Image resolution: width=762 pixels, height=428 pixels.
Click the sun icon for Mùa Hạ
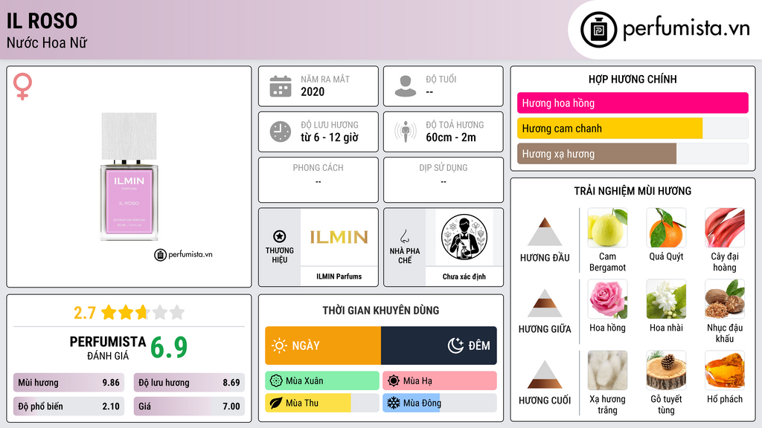pos(394,381)
